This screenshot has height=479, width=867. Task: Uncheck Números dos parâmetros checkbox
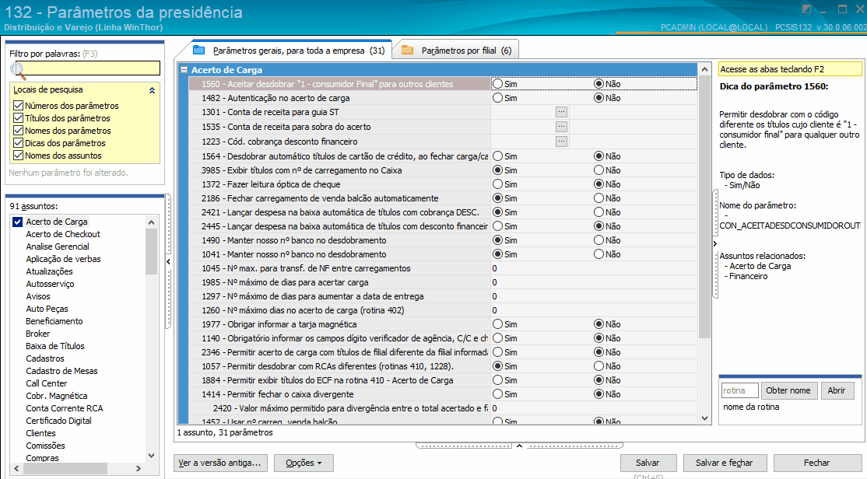point(18,106)
